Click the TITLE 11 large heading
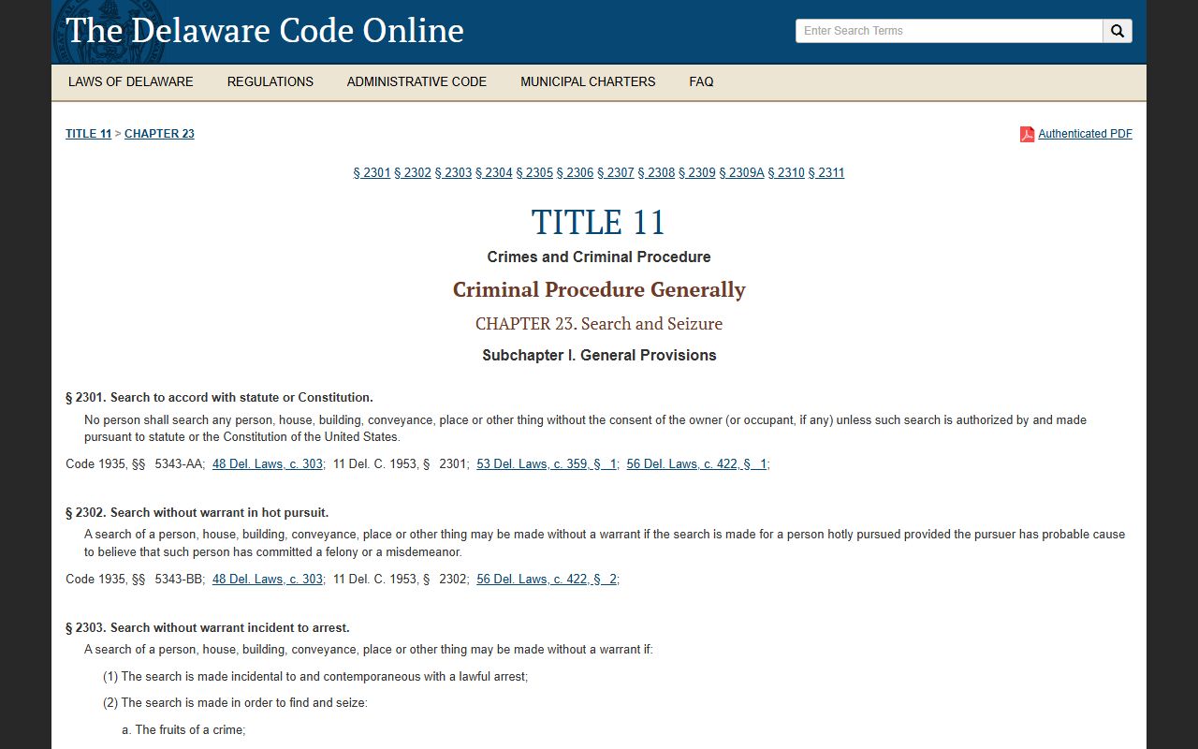Screen dimensions: 1198x749 (599, 223)
